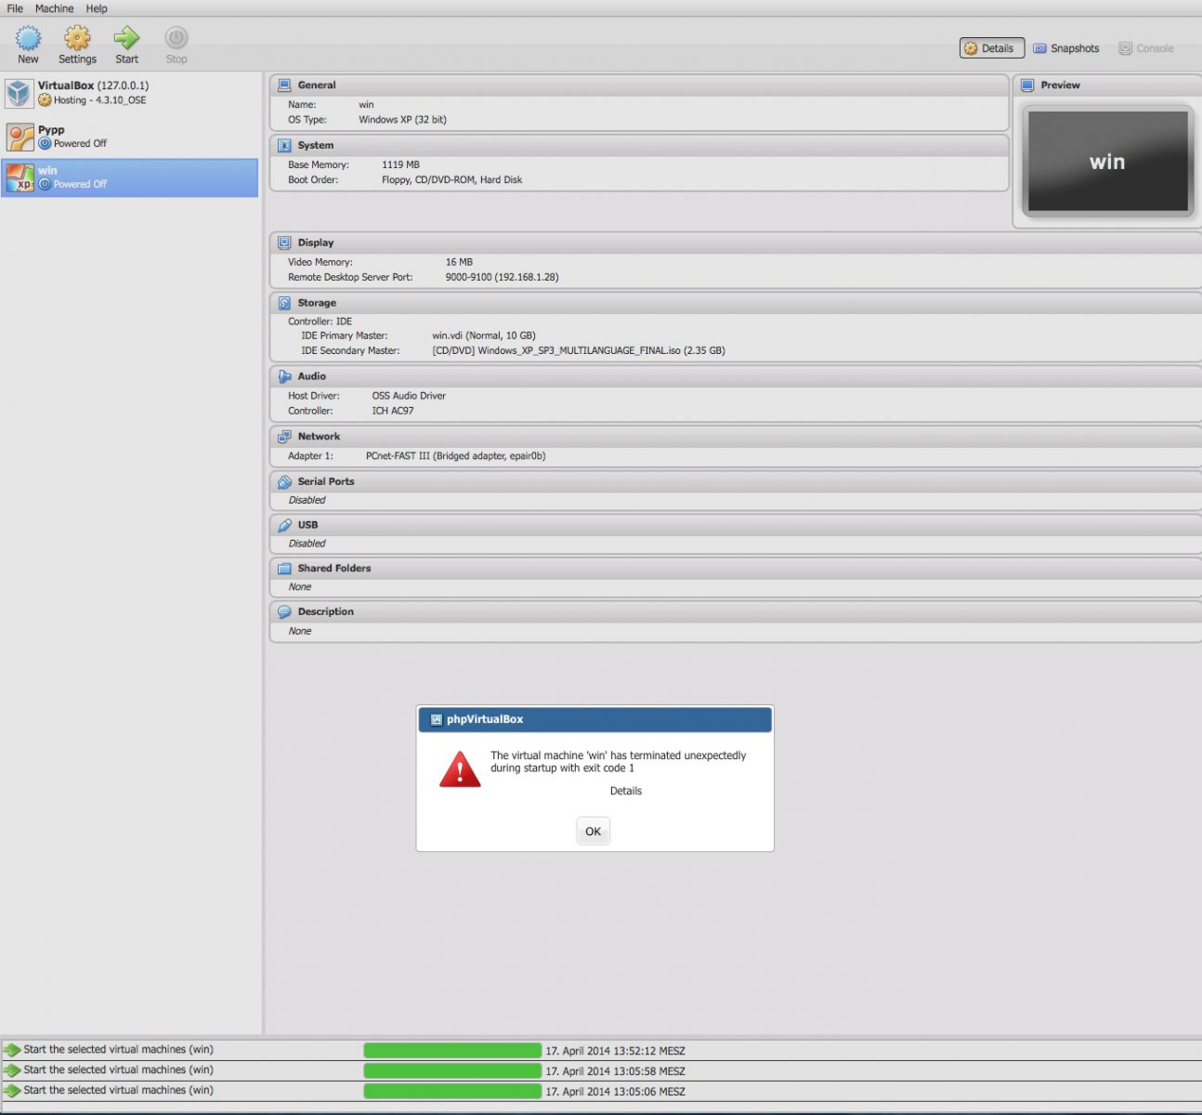Select the Pypp machine icon
Viewport: 1202px width, 1115px height.
[20, 137]
